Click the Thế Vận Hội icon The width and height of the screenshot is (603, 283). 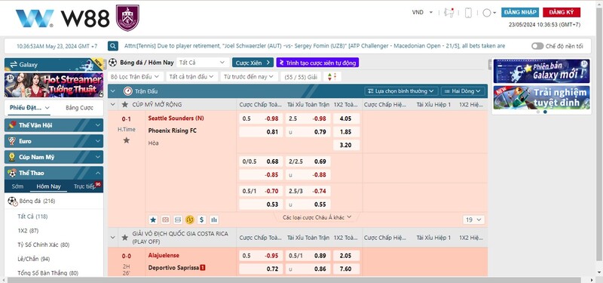(x=12, y=125)
